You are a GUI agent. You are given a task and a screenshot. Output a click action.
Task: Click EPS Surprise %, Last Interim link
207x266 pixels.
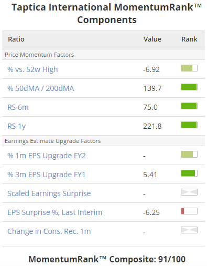point(55,212)
